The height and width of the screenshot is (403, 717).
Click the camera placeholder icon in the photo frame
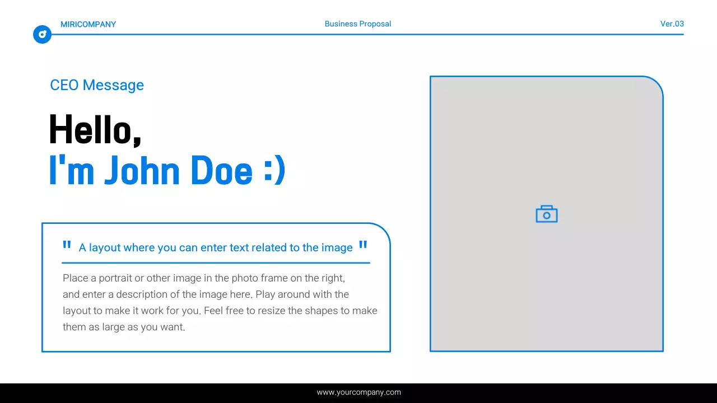click(546, 214)
